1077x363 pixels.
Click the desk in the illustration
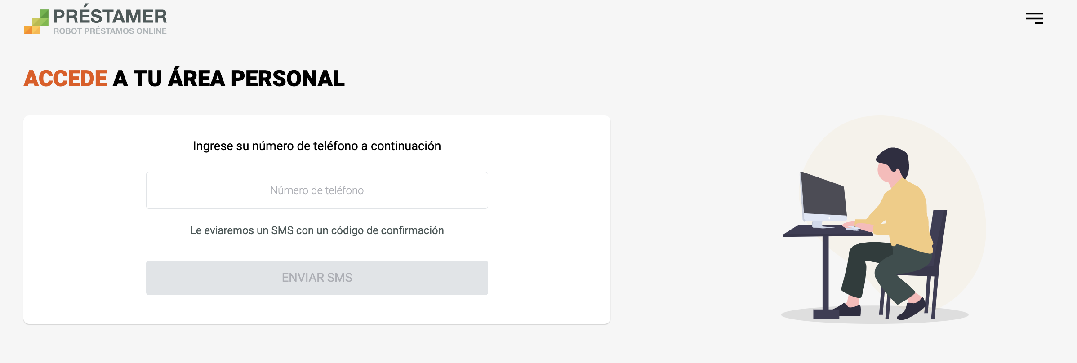pyautogui.click(x=826, y=270)
